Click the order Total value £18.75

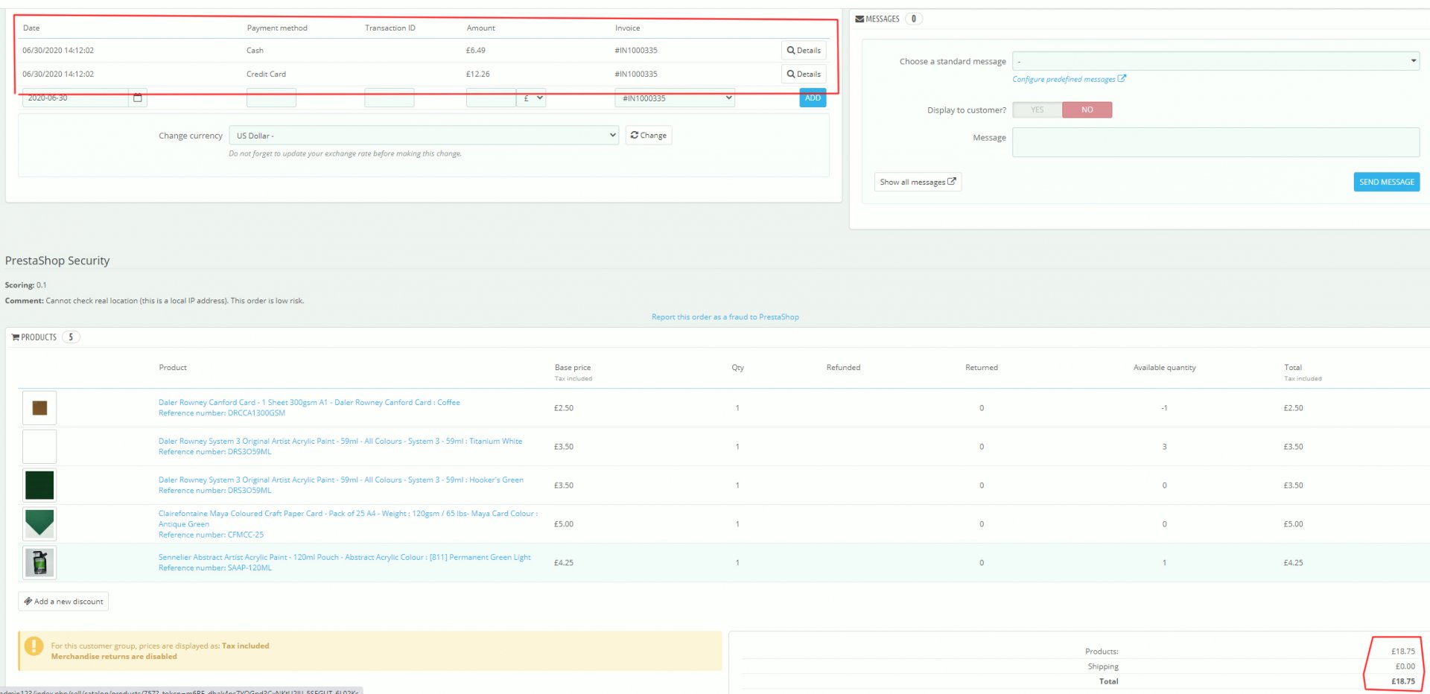click(1403, 681)
